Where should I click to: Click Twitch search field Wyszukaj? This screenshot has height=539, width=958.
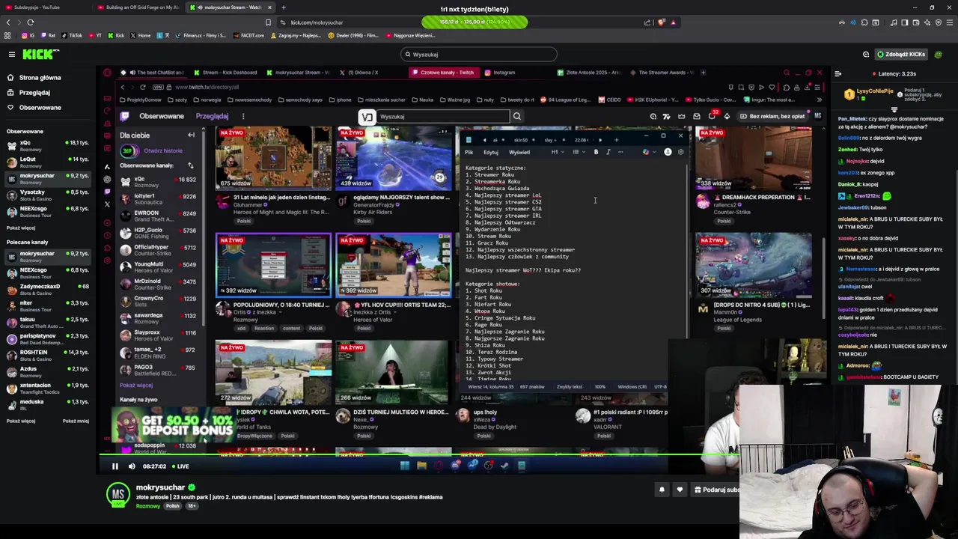click(442, 116)
